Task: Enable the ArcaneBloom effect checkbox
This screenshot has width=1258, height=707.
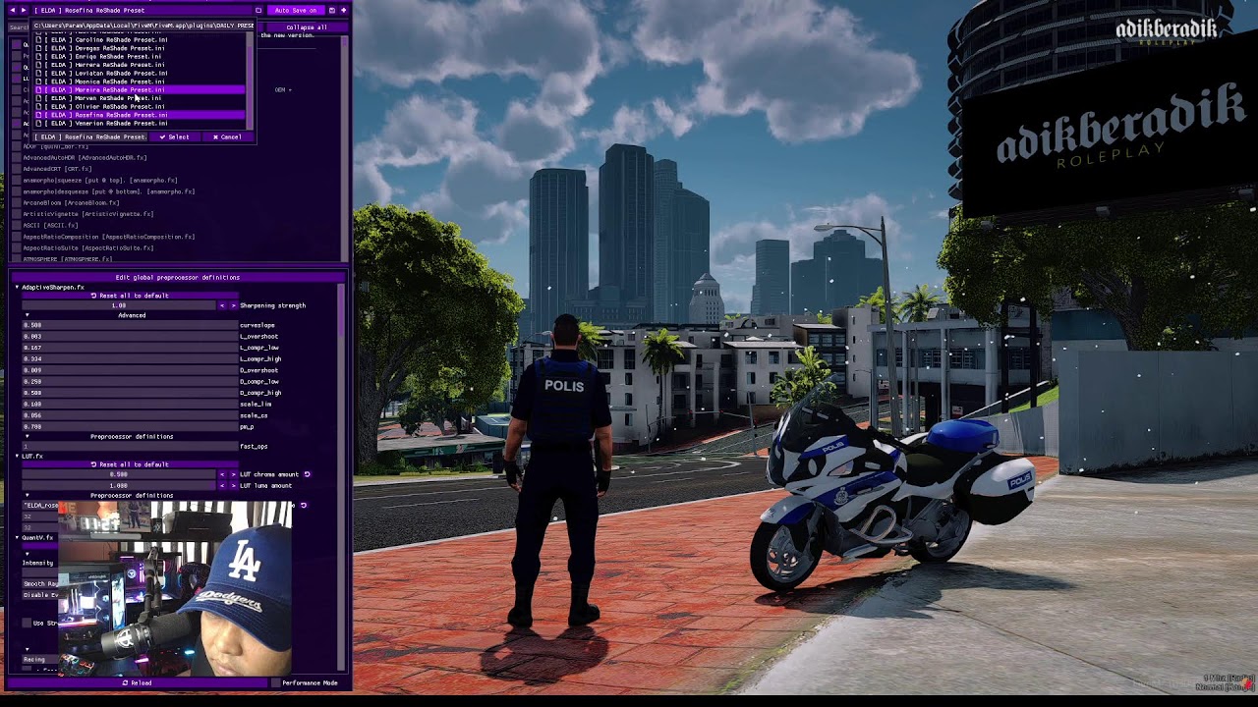Action: 17,202
